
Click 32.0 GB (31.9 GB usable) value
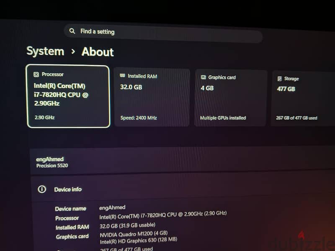tap(128, 225)
